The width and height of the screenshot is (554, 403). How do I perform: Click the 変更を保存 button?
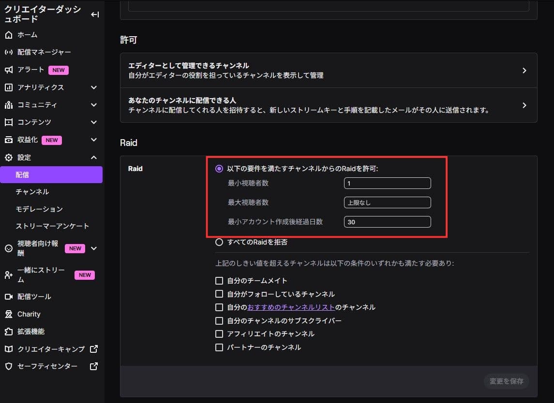point(506,381)
